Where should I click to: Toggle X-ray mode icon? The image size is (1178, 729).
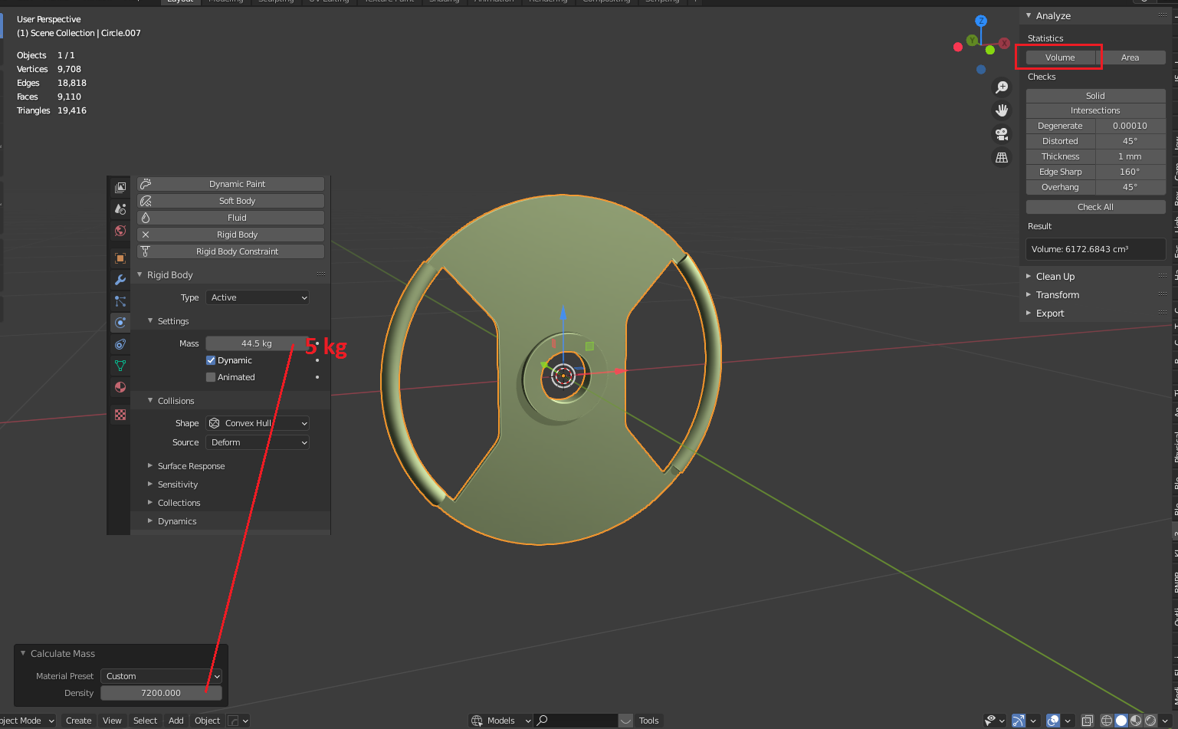tap(1087, 721)
